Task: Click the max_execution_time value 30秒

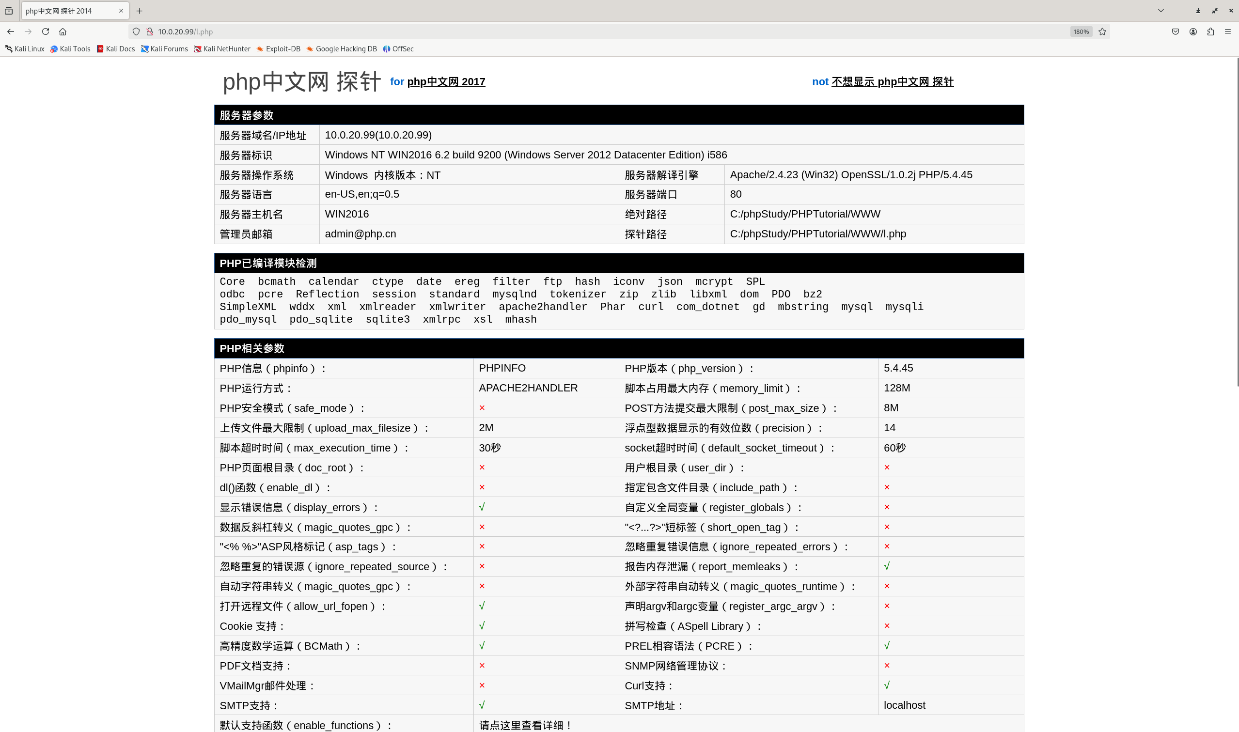Action: [490, 448]
